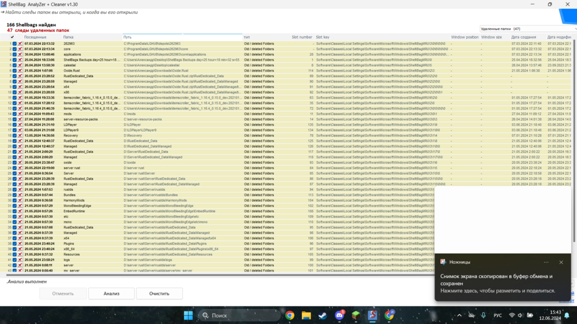Click the horizontal scrollbar below the list
The height and width of the screenshot is (324, 577).
[221, 274]
